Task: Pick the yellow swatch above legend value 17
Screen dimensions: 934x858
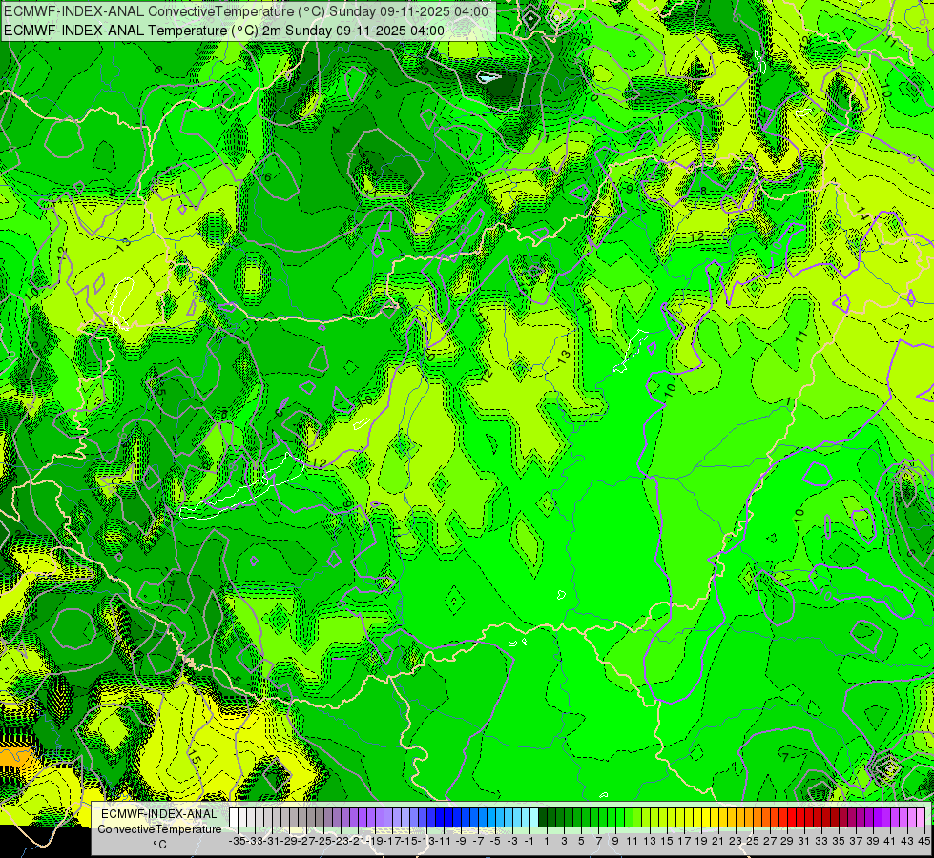Action: (x=679, y=817)
